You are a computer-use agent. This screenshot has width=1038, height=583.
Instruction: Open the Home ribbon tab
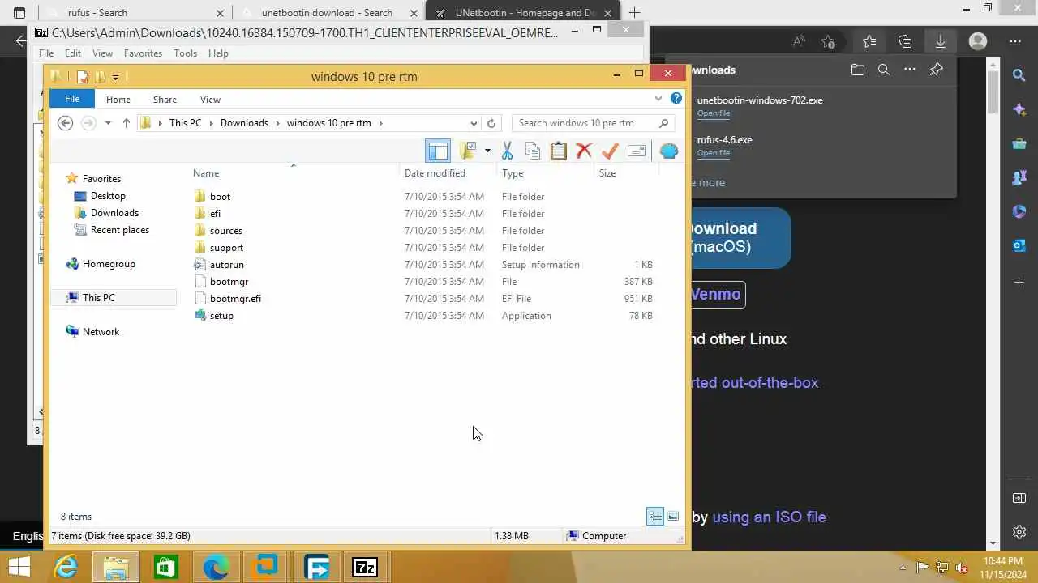(x=118, y=100)
